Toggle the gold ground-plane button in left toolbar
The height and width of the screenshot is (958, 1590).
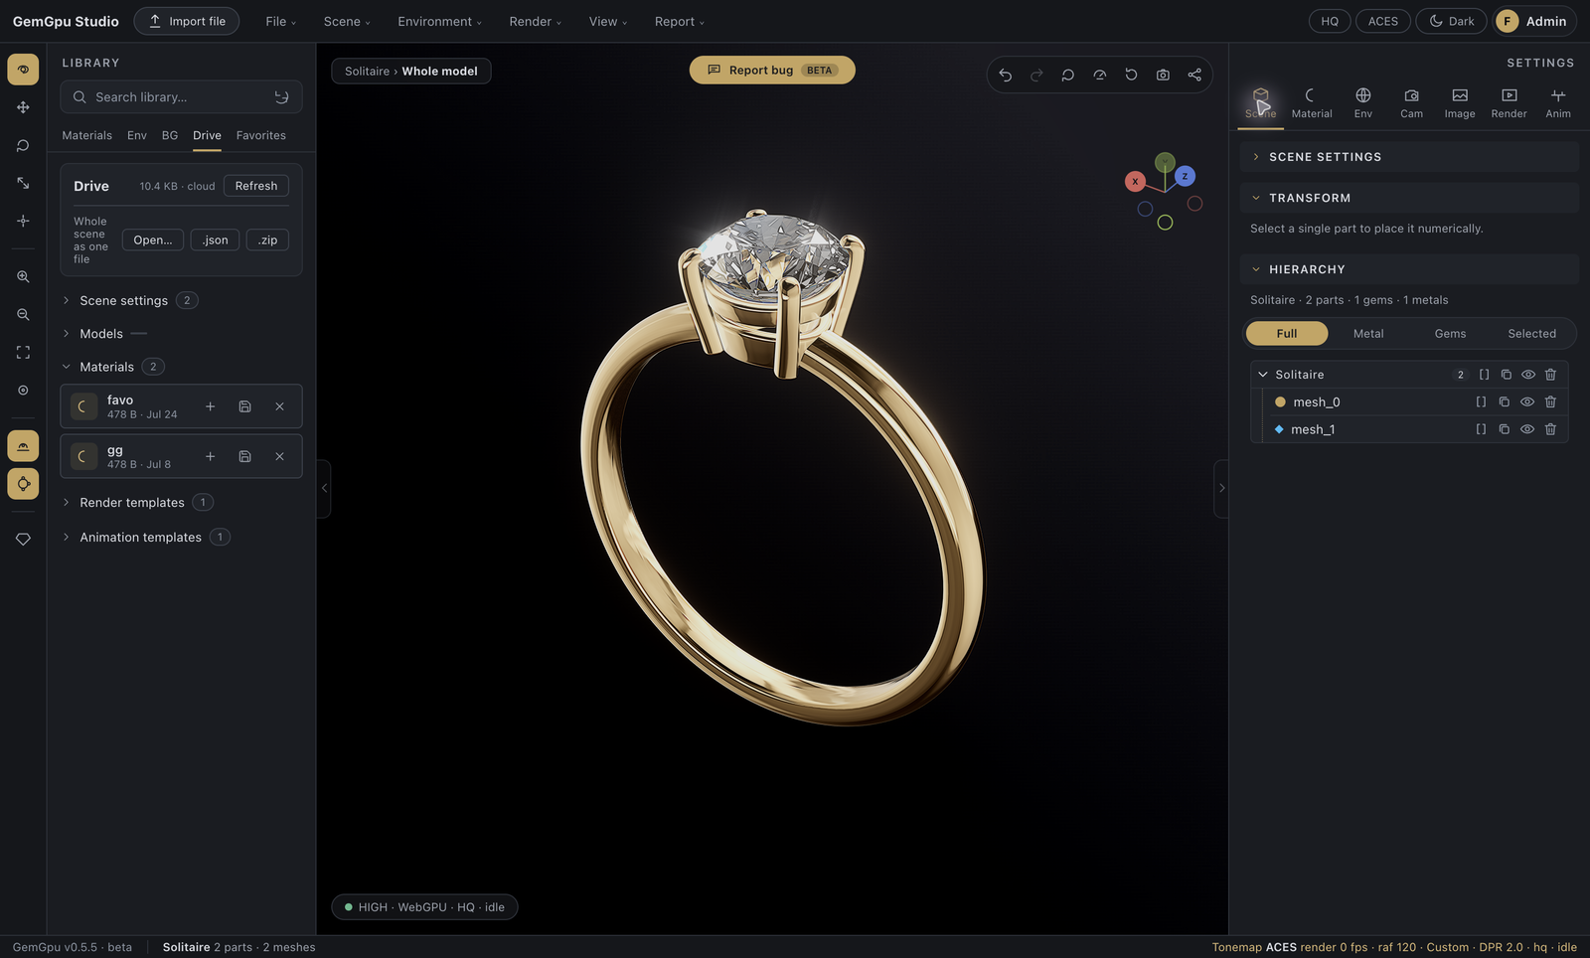(x=23, y=446)
